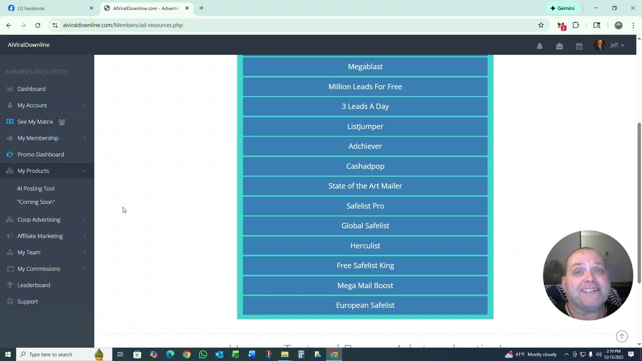Expand the My Commissions submenu
The height and width of the screenshot is (361, 642).
point(85,269)
